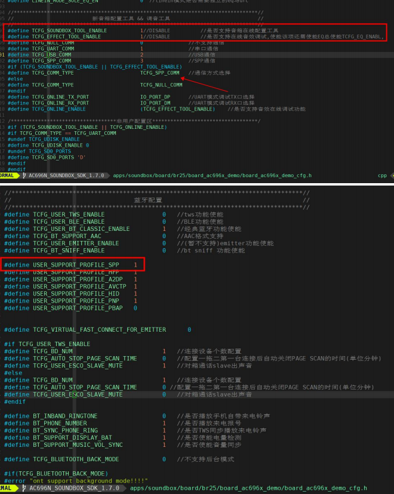Click the git branch icon in top status line
The height and width of the screenshot is (494, 394).
click(x=24, y=175)
